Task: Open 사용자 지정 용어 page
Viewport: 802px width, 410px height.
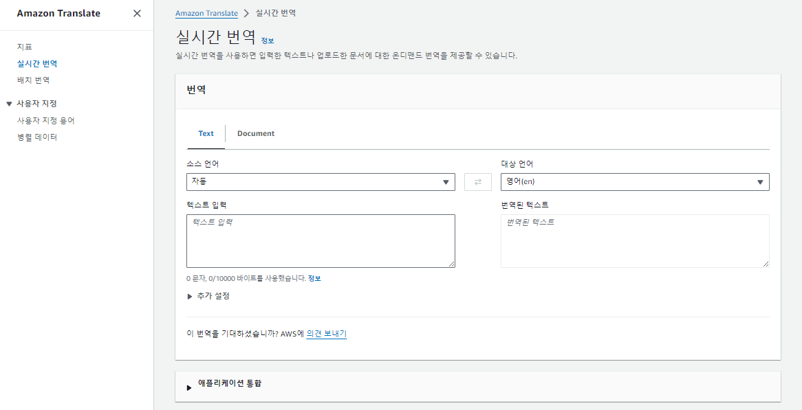Action: pos(46,120)
